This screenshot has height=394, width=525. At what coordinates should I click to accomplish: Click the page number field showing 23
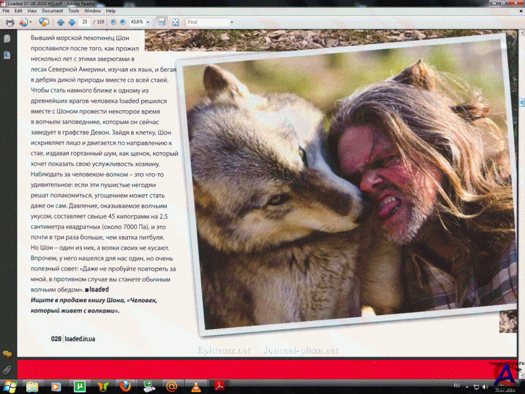click(84, 22)
